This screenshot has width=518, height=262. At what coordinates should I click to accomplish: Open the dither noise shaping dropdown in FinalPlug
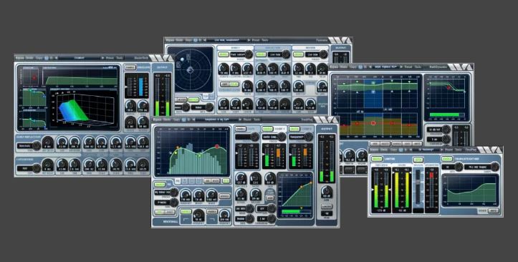tap(478, 167)
